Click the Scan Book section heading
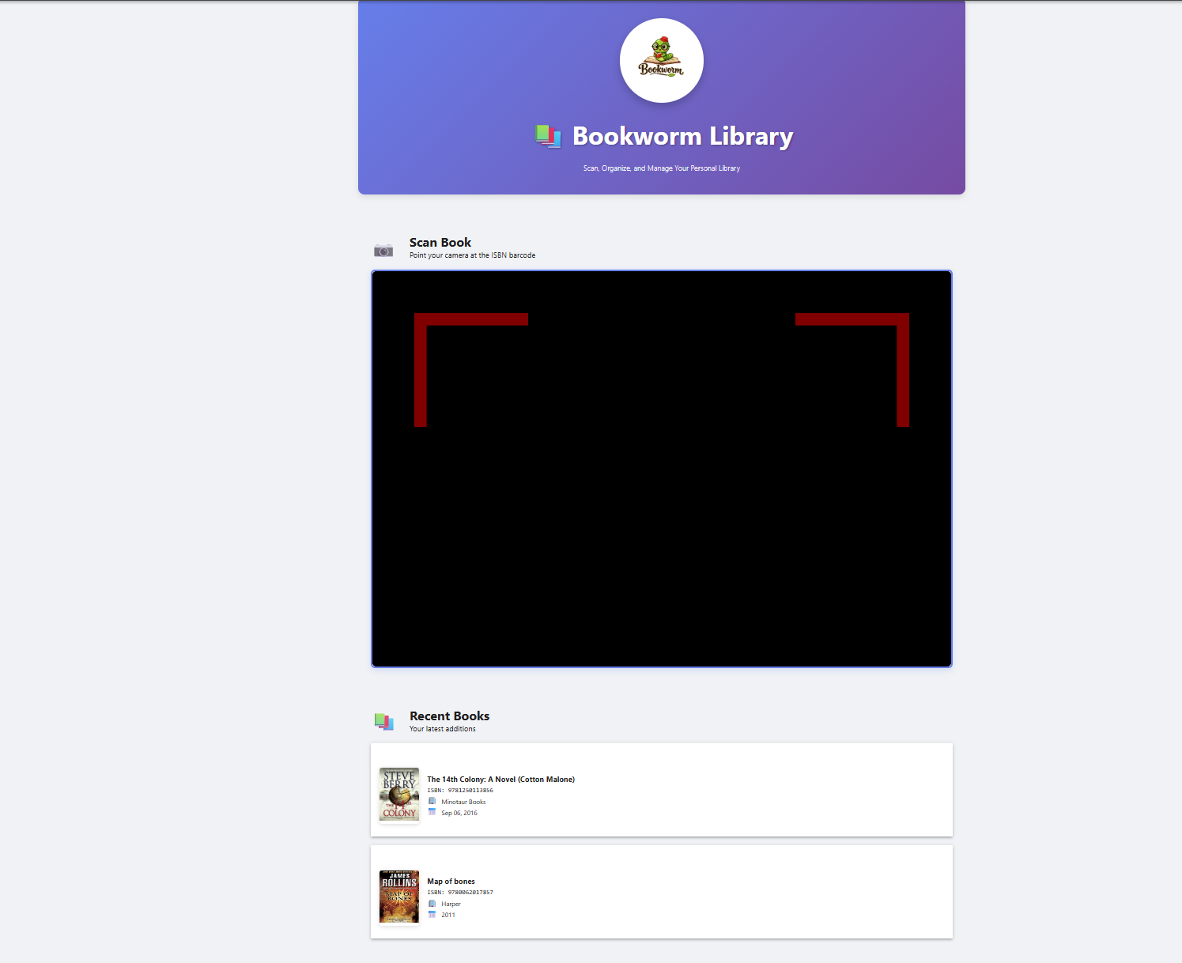 tap(440, 242)
